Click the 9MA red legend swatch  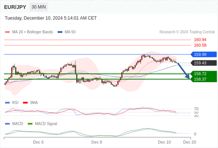point(25,103)
